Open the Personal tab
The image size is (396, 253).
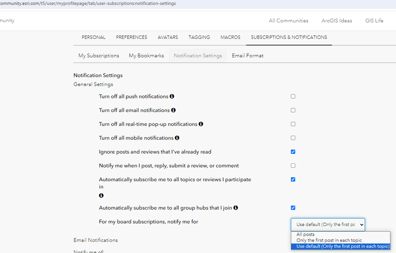(94, 37)
